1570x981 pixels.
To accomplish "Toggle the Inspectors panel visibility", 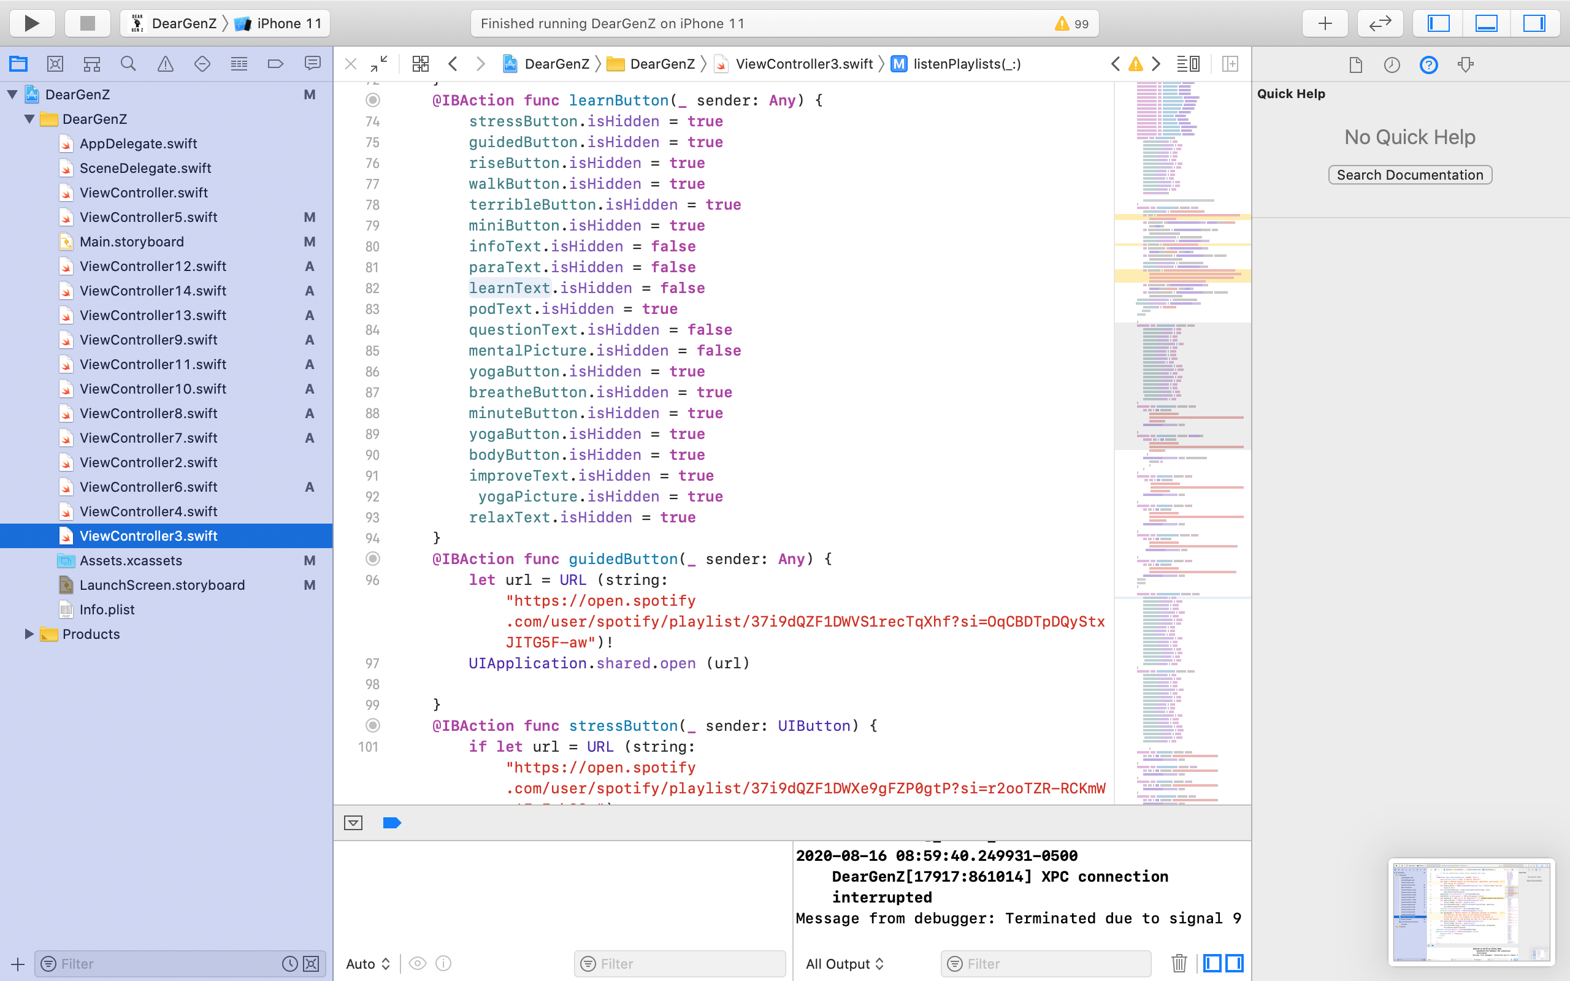I will coord(1534,23).
